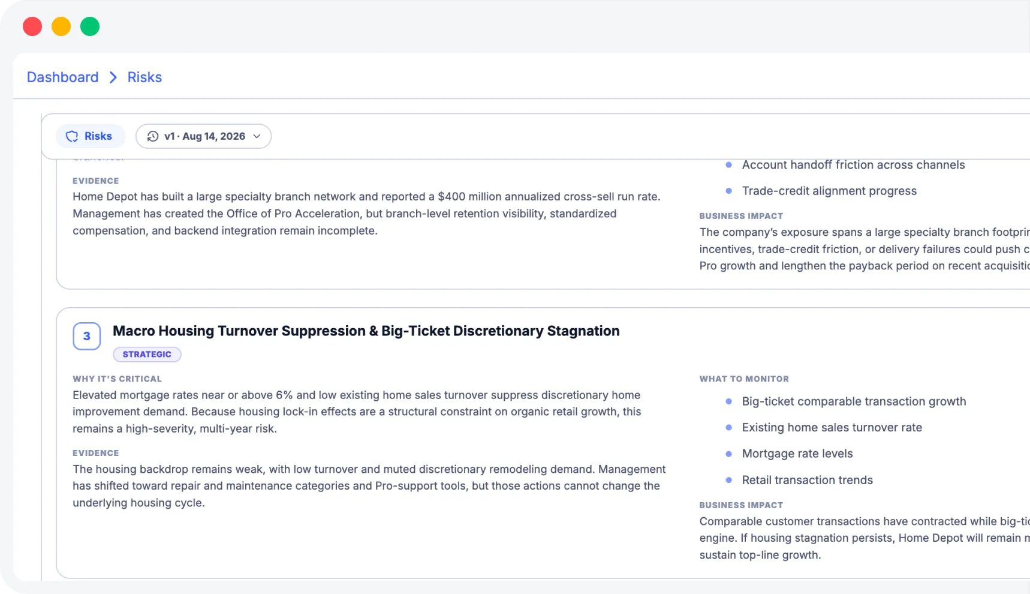Click the EVIDENCE heading in risk 3 card
This screenshot has height=594, width=1030.
pos(96,453)
